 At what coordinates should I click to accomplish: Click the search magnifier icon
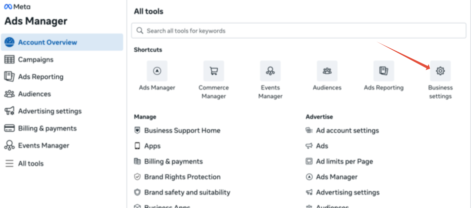140,31
